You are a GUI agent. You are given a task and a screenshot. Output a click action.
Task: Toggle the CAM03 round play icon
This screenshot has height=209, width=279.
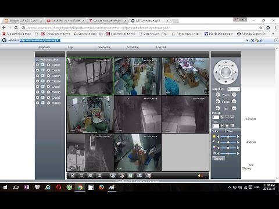pyautogui.click(x=48, y=76)
